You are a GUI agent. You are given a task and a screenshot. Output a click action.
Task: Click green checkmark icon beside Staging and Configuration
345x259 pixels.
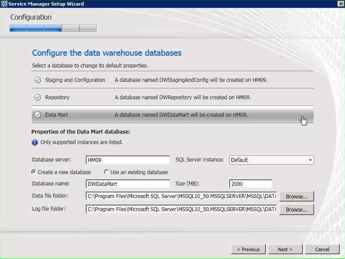[x=37, y=80]
